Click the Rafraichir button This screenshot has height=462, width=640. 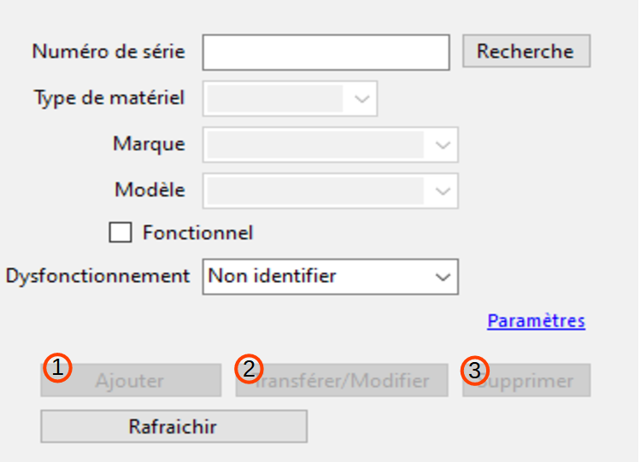173,426
